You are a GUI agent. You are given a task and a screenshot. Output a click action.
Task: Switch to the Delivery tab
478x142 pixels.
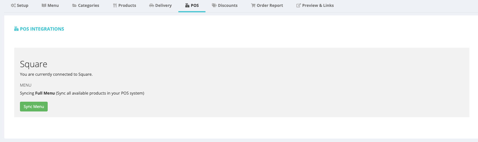point(160,5)
